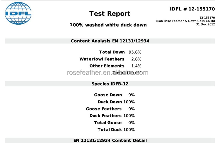Select Luan Rose Feather & Down company name
The height and width of the screenshot is (144, 215).
(185, 21)
